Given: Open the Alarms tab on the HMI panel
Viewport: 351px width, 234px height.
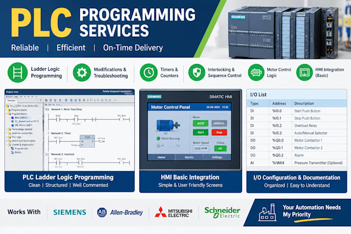Looking at the screenshot, I should click(x=189, y=158).
